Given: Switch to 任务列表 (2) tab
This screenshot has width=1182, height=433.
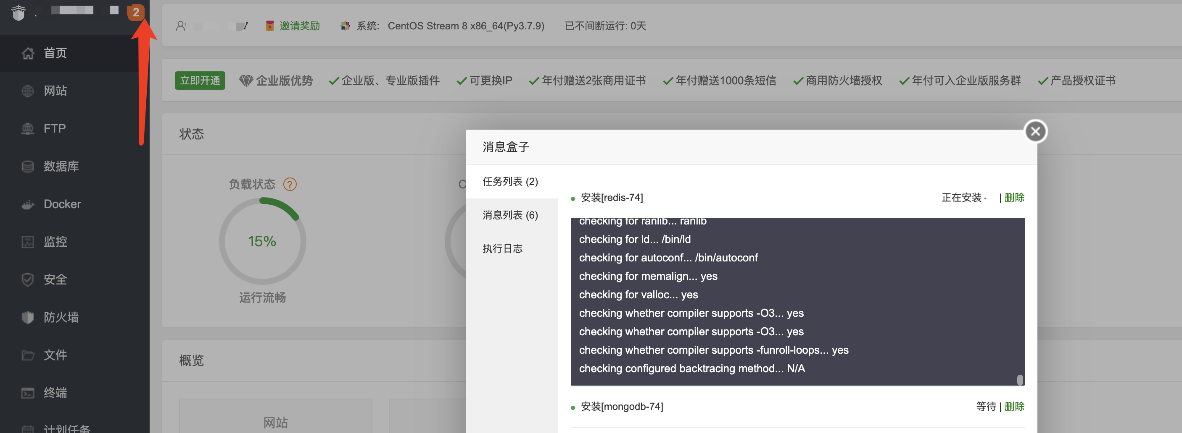Looking at the screenshot, I should (x=510, y=181).
